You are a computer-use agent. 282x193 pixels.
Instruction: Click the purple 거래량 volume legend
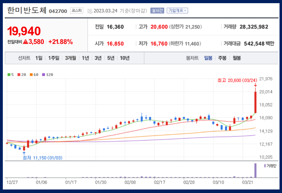pyautogui.click(x=270, y=166)
